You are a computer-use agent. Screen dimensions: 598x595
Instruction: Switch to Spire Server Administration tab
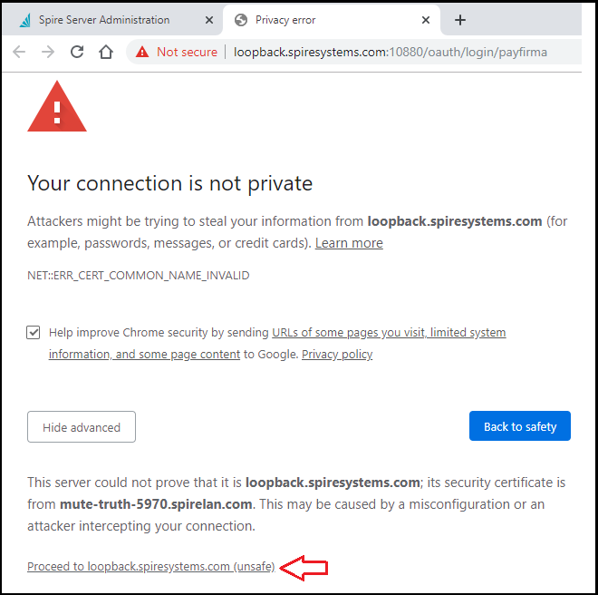coord(104,20)
